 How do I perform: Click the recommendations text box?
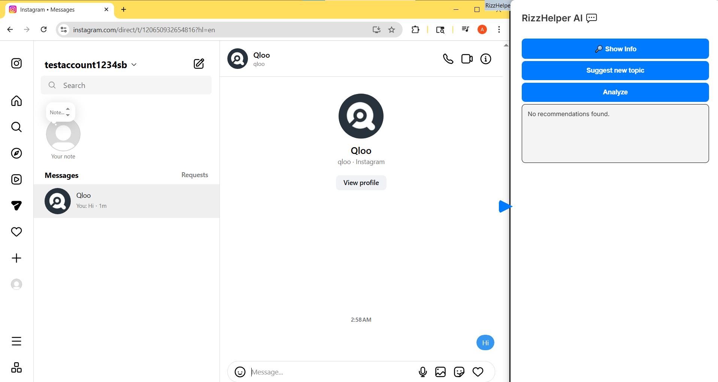615,133
